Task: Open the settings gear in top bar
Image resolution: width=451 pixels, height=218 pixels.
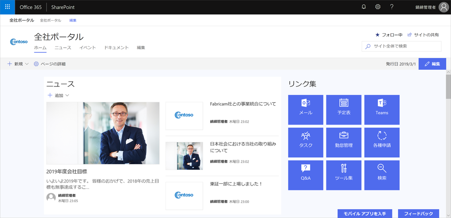Action: pos(378,7)
